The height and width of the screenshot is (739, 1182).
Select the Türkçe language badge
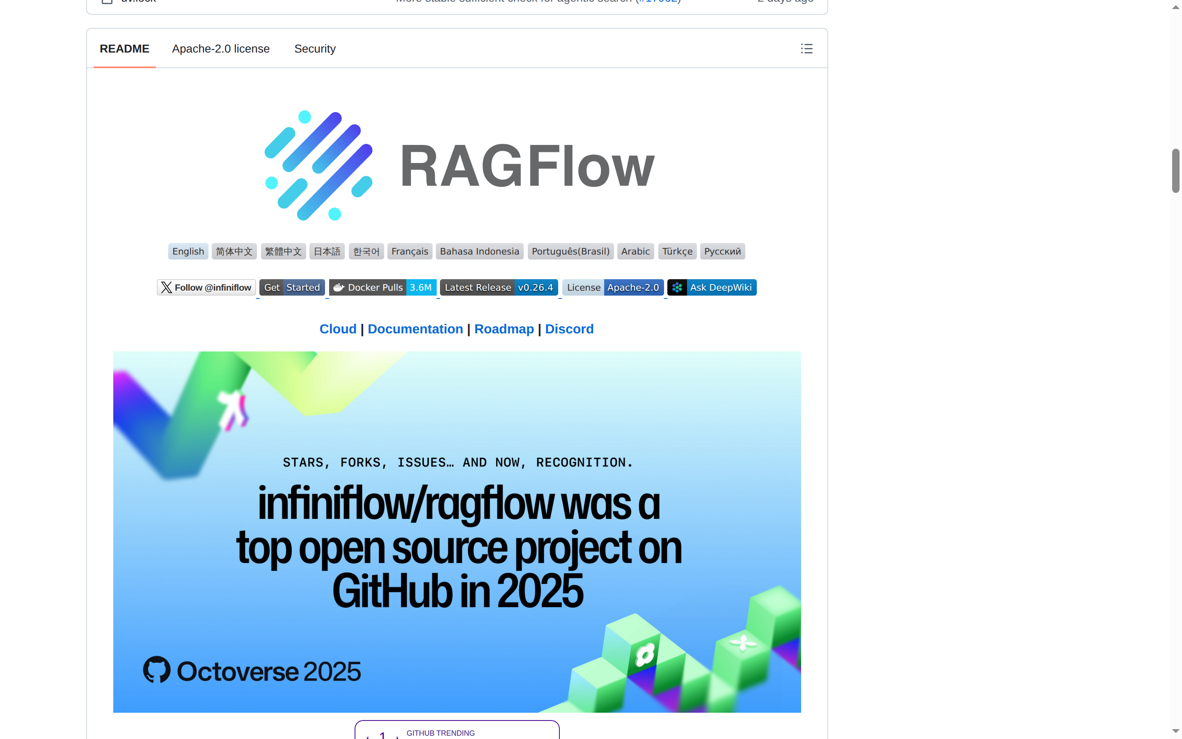click(678, 251)
